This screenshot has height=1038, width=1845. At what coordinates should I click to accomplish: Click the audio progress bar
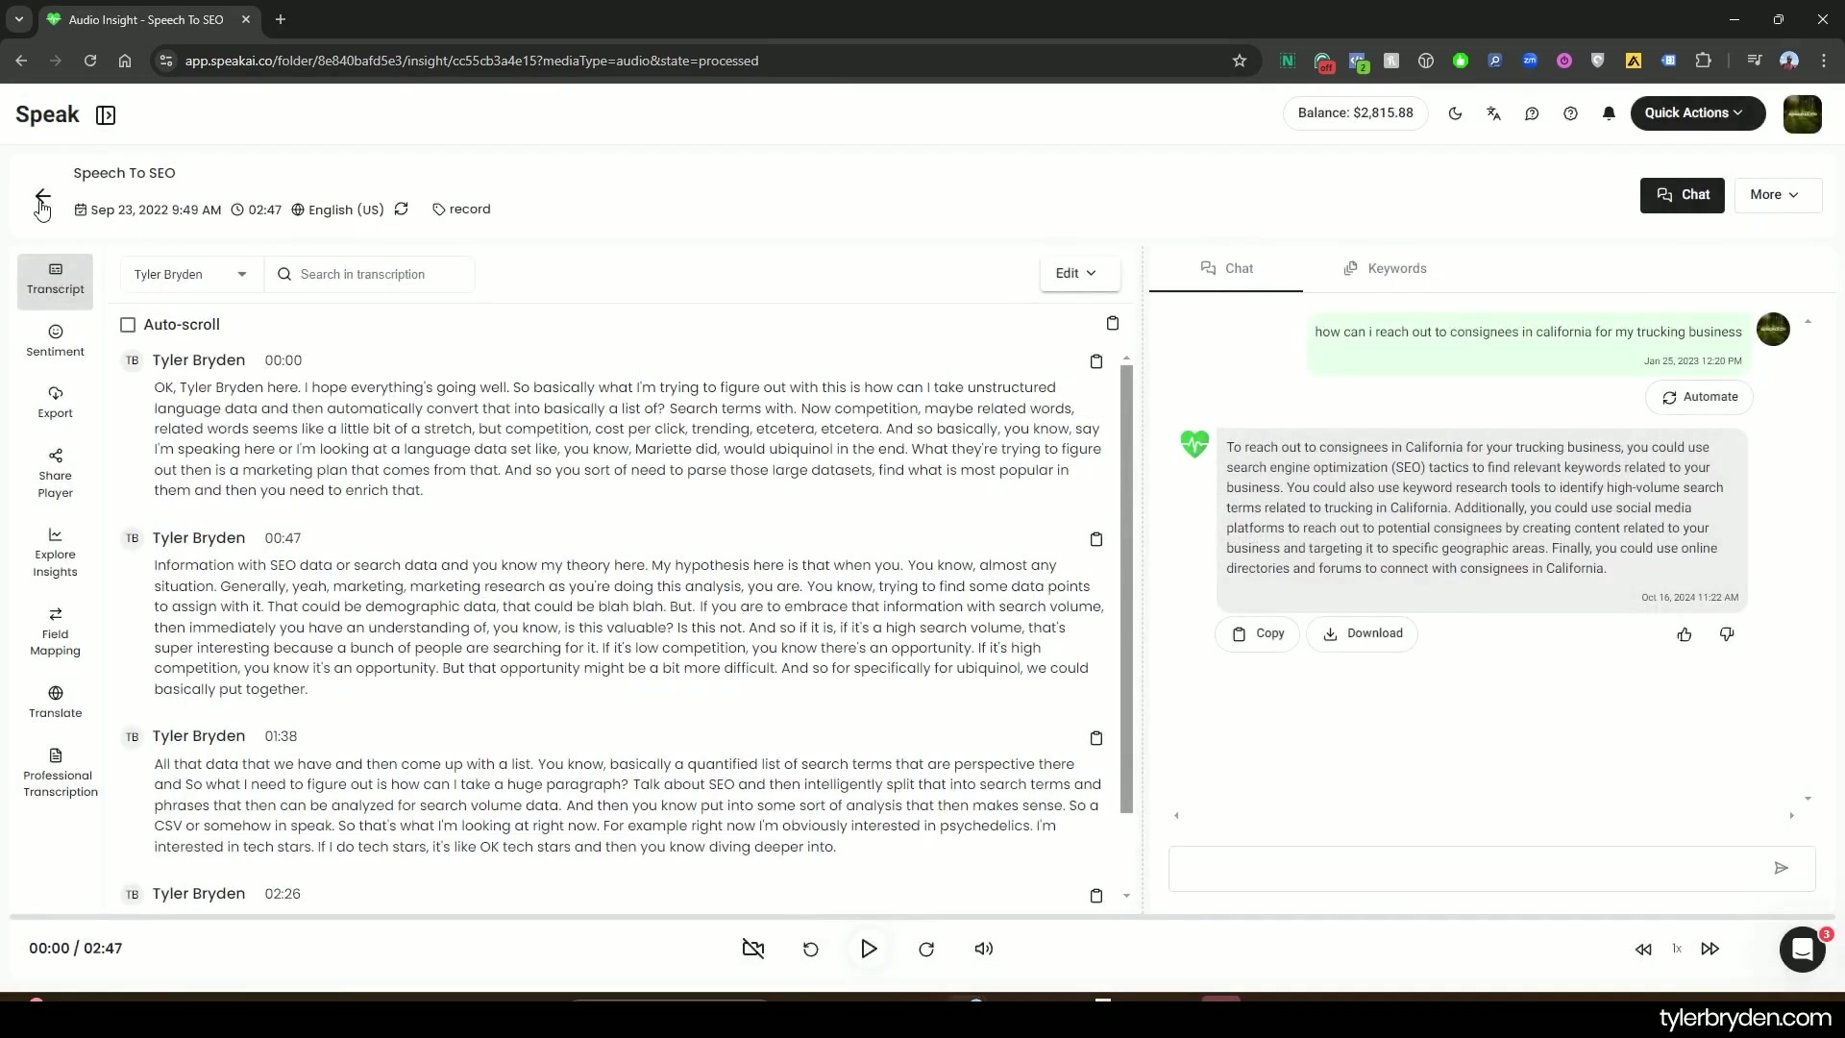point(922,917)
